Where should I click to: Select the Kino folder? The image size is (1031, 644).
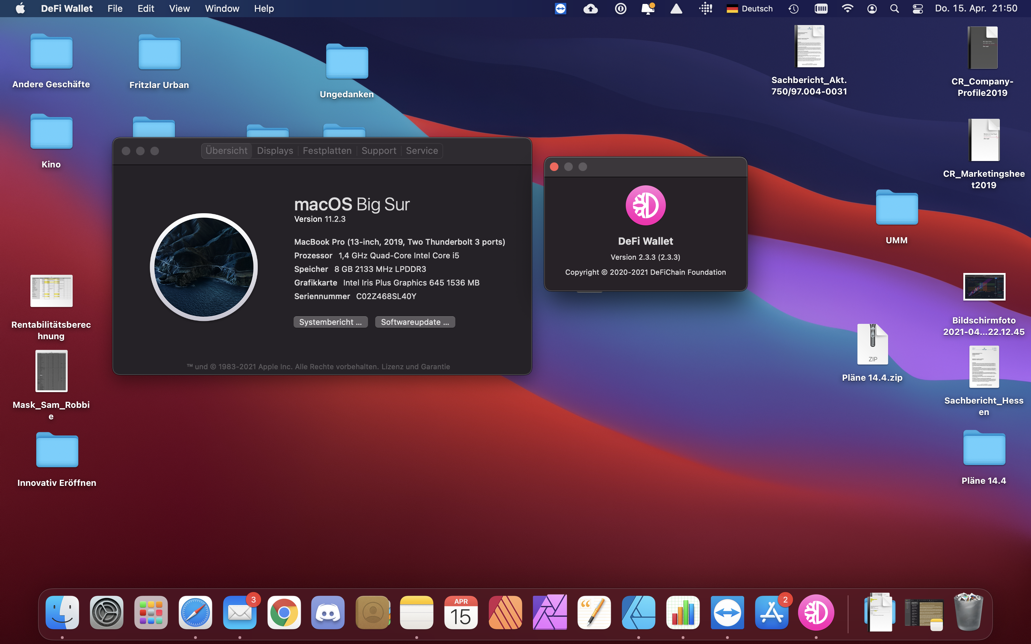pyautogui.click(x=51, y=132)
